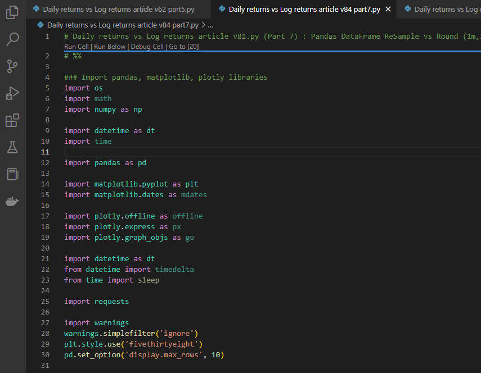Open the Testing flask icon
This screenshot has width=481, height=373.
click(x=12, y=147)
